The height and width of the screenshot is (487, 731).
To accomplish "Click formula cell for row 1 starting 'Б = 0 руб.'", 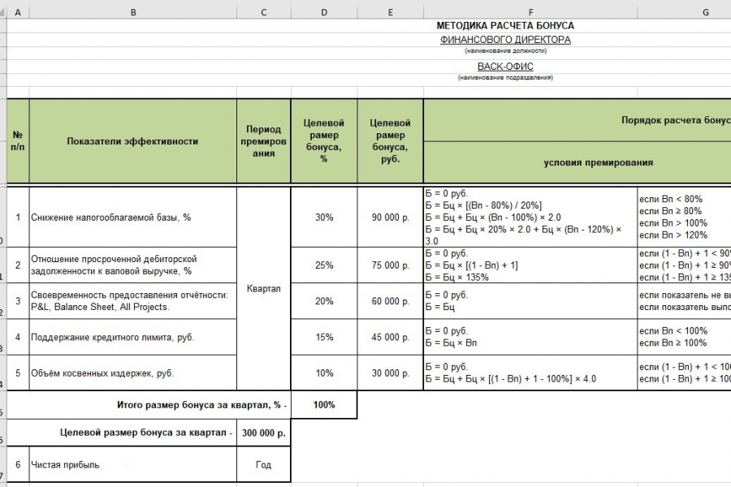I will pyautogui.click(x=530, y=218).
